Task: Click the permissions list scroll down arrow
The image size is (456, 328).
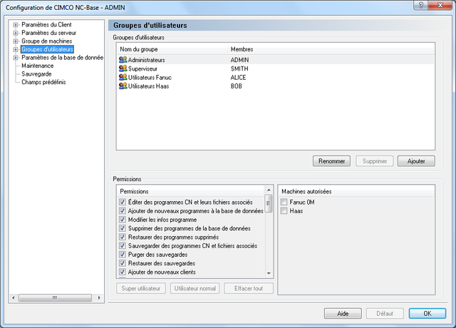Action: [269, 273]
